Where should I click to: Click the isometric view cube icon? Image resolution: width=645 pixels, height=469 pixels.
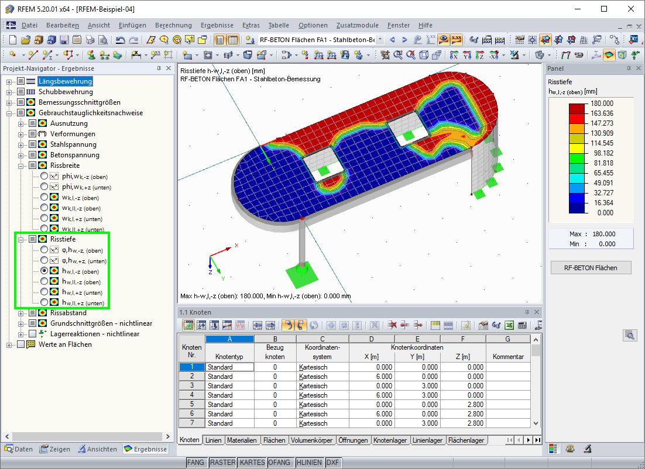[x=424, y=54]
